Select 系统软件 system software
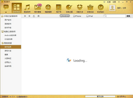133x98 pixels. (8, 24)
